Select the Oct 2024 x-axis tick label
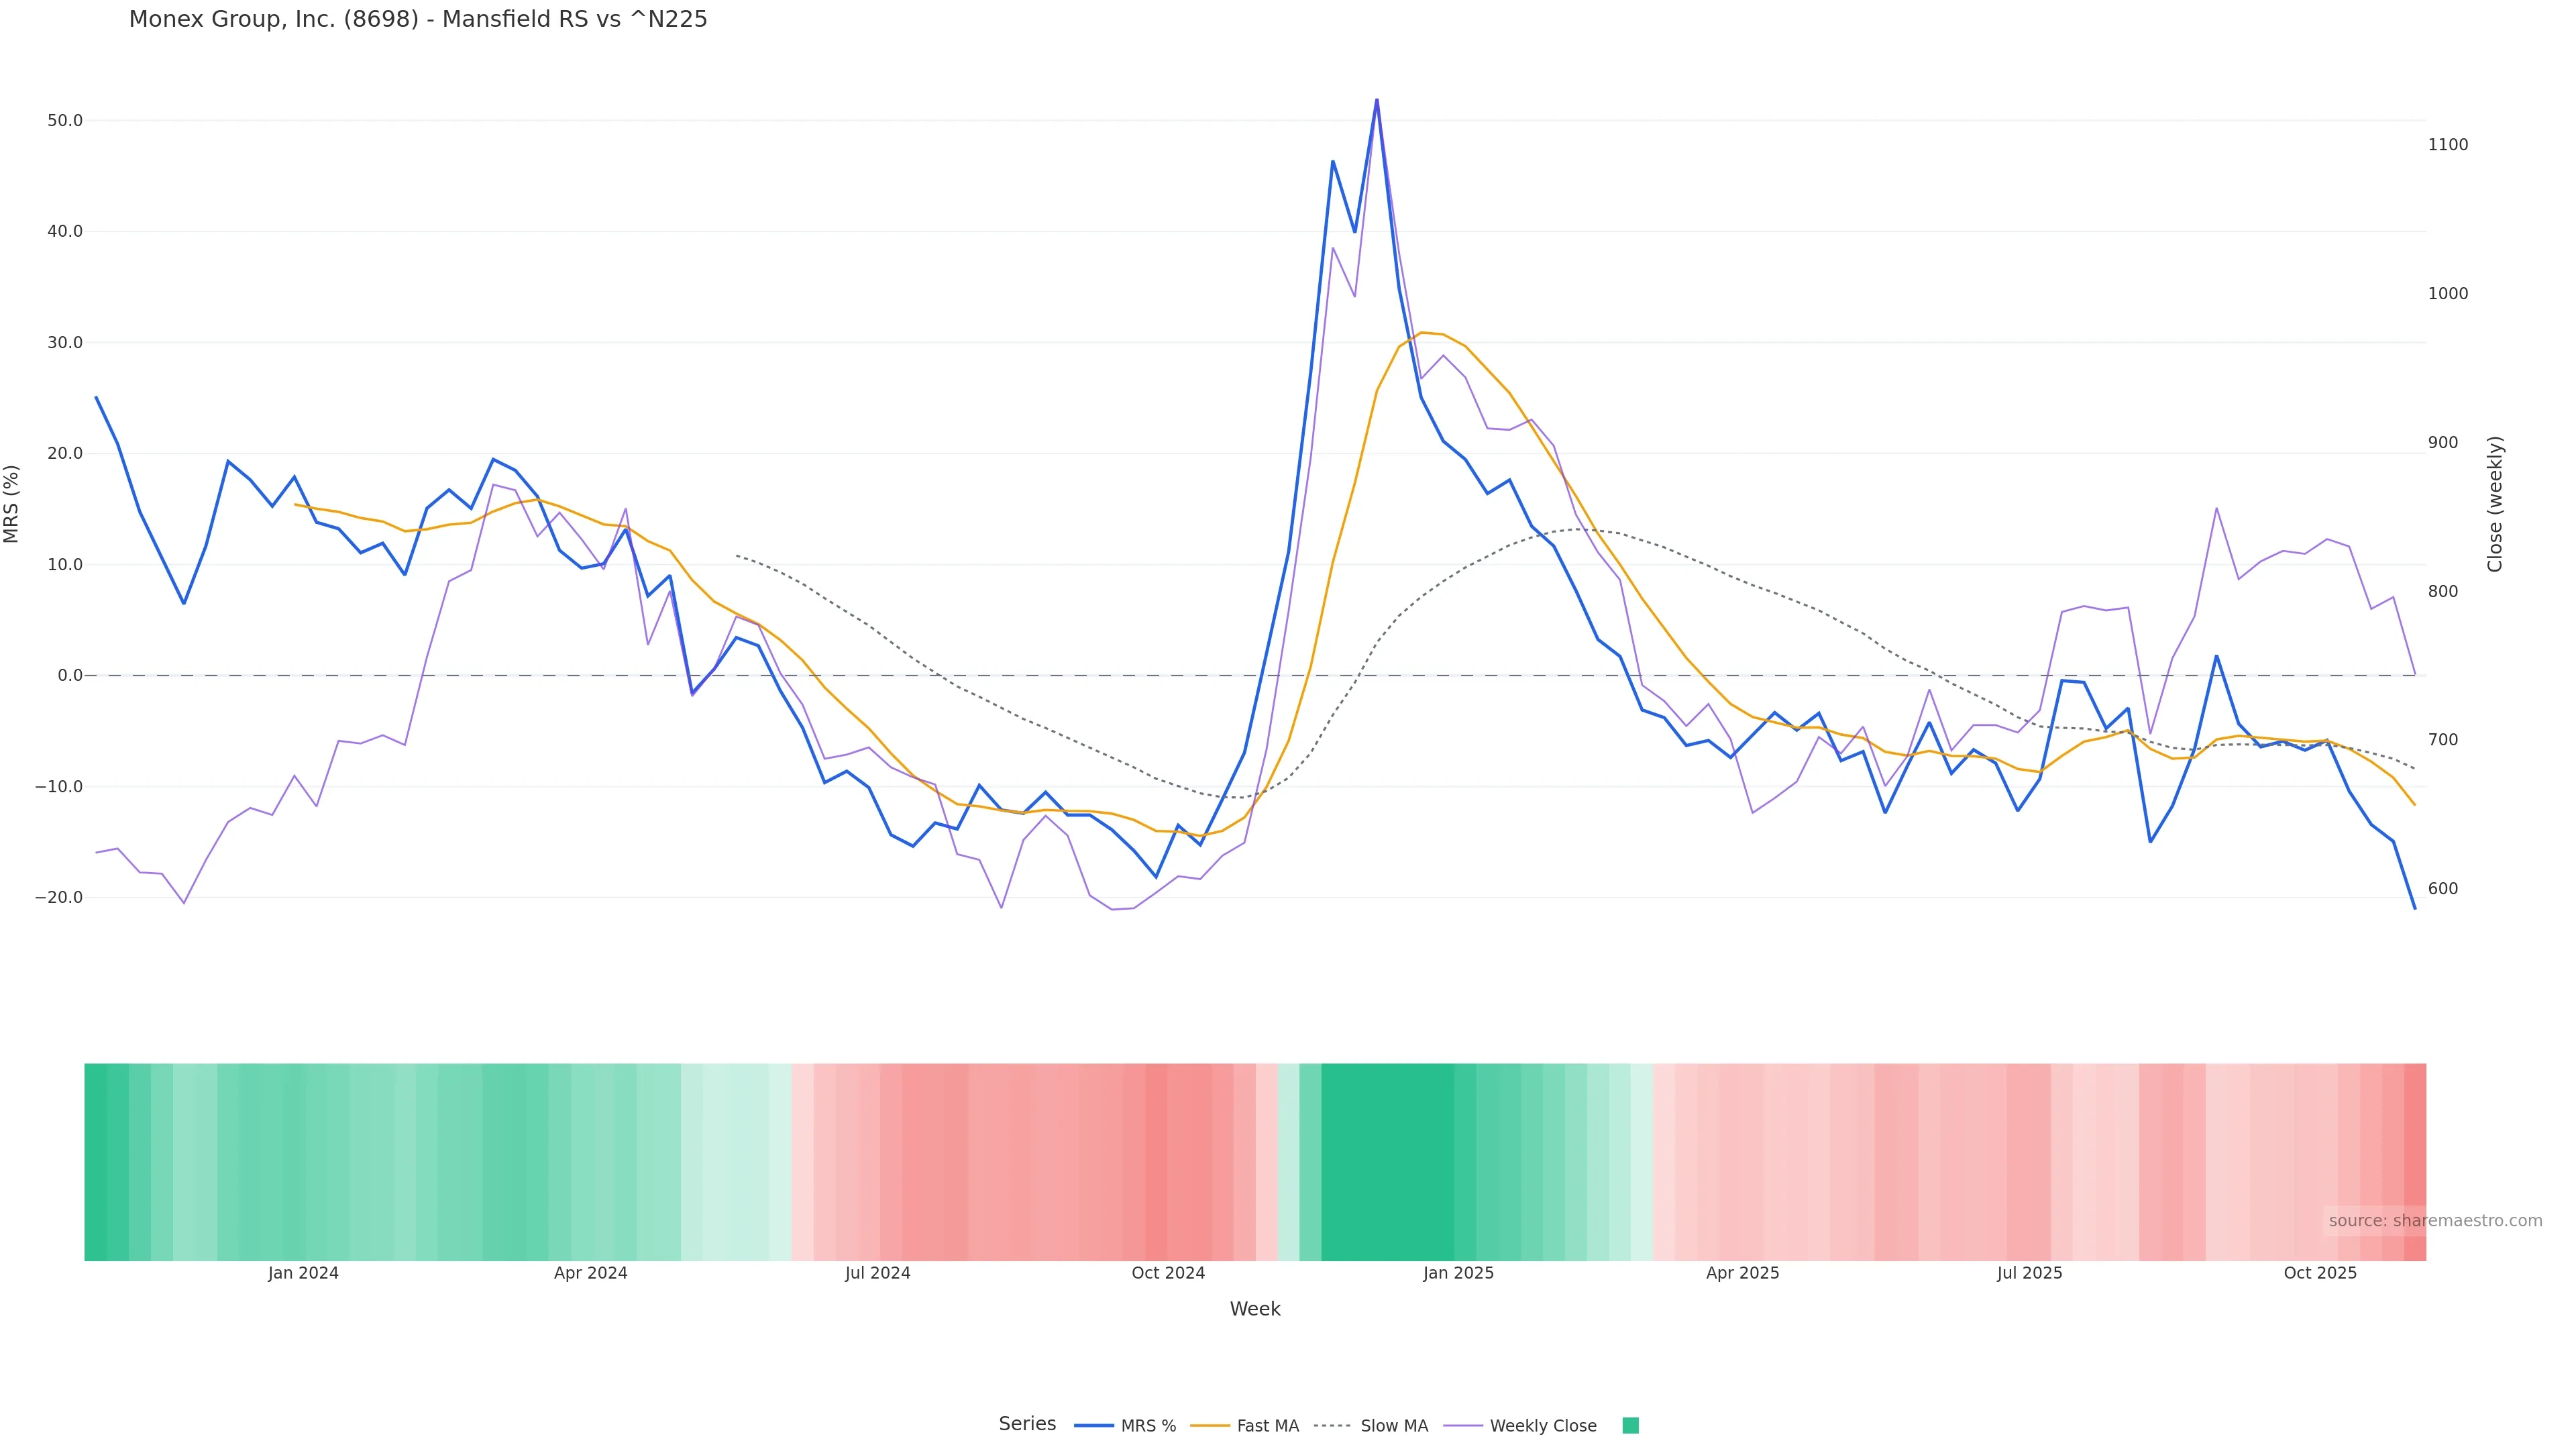Viewport: 2576px width, 1449px height. 1168,1273
